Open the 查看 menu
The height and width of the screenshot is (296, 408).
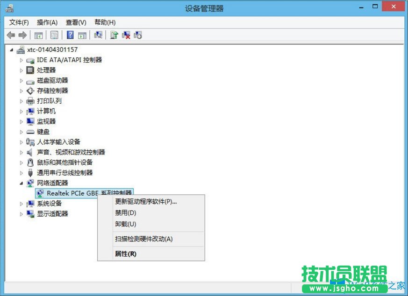[76, 22]
